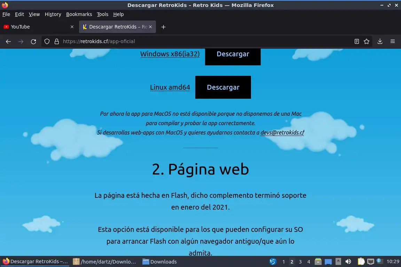Switch to /home/dartz/Downlo... taskbar window
This screenshot has width=401, height=267.
pos(104,262)
